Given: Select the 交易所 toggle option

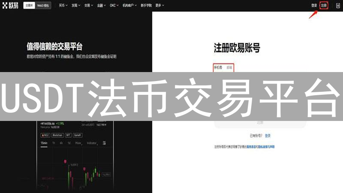Looking at the screenshot, I should [29, 6].
